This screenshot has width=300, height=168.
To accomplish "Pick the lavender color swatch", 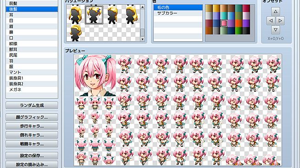I will tap(217, 16).
